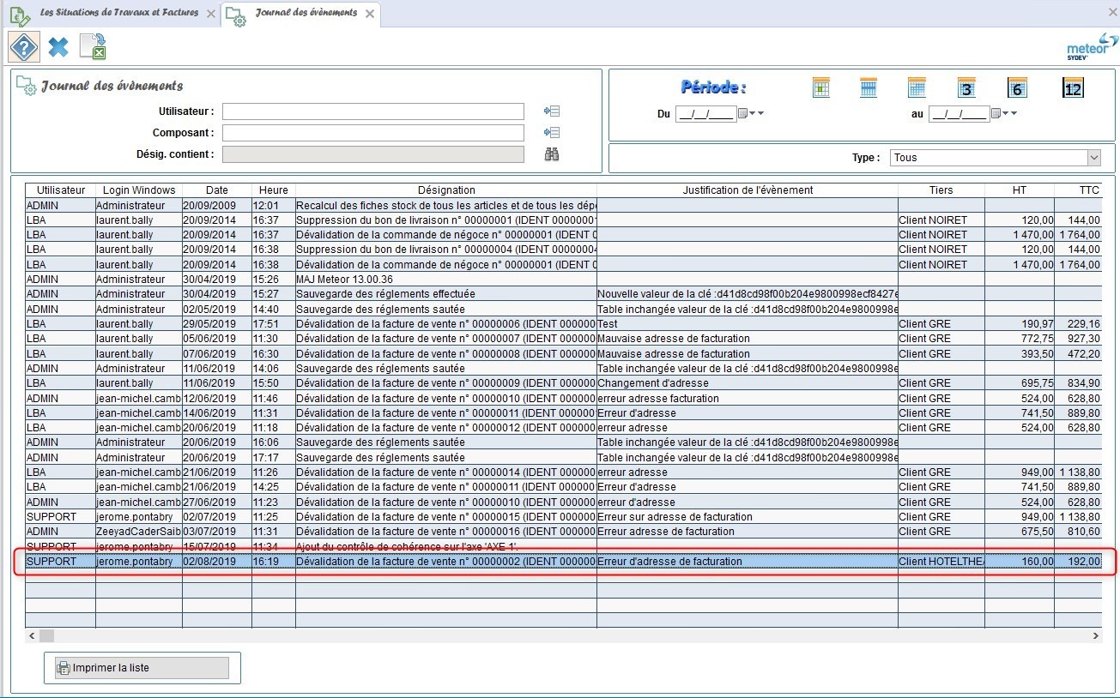Export the list to Excel icon

click(x=93, y=47)
